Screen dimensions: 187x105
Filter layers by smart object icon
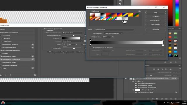(x=170, y=69)
